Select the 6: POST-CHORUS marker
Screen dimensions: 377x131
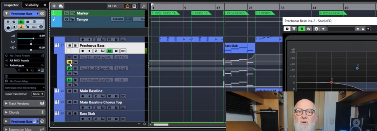coord(332,13)
